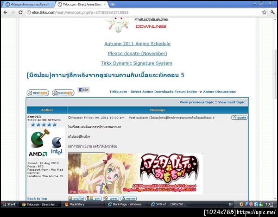Image resolution: width=278 pixels, height=217 pixels.
Task: Click the msnm messenger button
Action: [x=128, y=198]
